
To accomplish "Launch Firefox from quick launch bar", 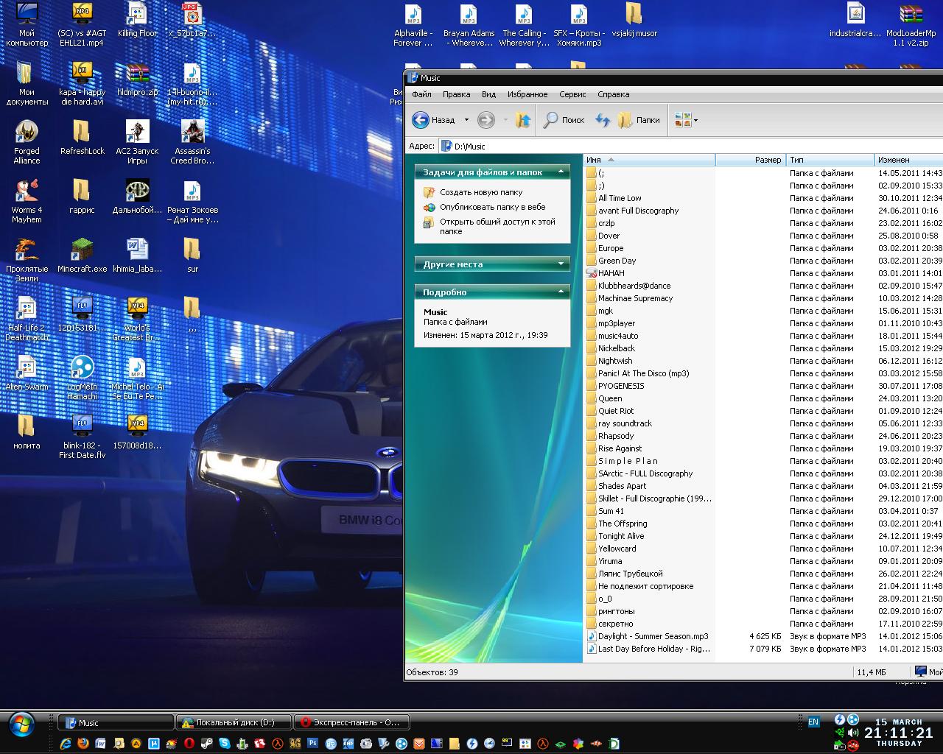I will (83, 744).
